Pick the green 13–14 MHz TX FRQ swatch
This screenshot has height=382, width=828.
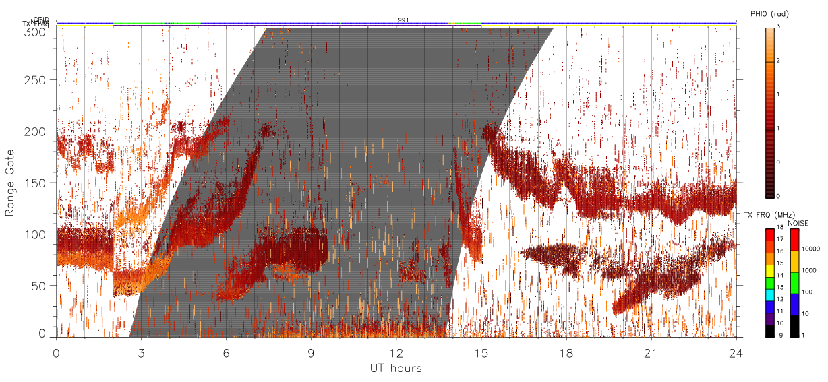[x=769, y=283]
